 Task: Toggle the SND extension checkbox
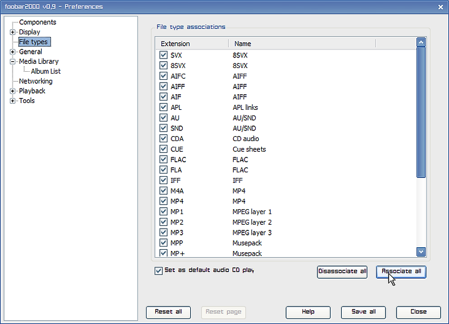pos(163,128)
